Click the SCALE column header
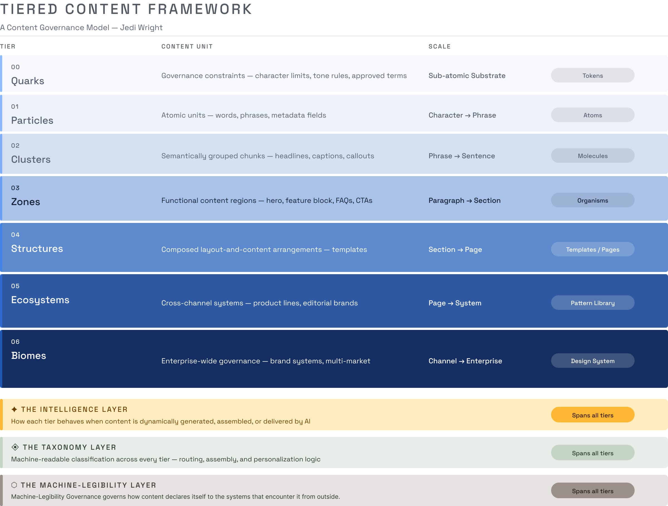Screen dimensions: 668x506 click(439, 46)
